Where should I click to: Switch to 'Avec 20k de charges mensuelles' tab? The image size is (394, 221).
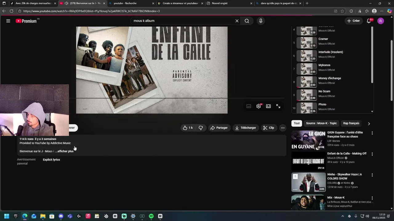click(33, 3)
